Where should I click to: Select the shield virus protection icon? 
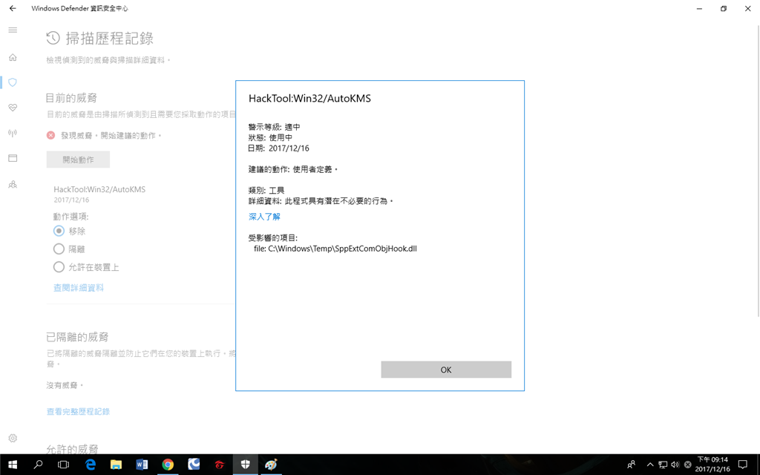click(x=13, y=82)
